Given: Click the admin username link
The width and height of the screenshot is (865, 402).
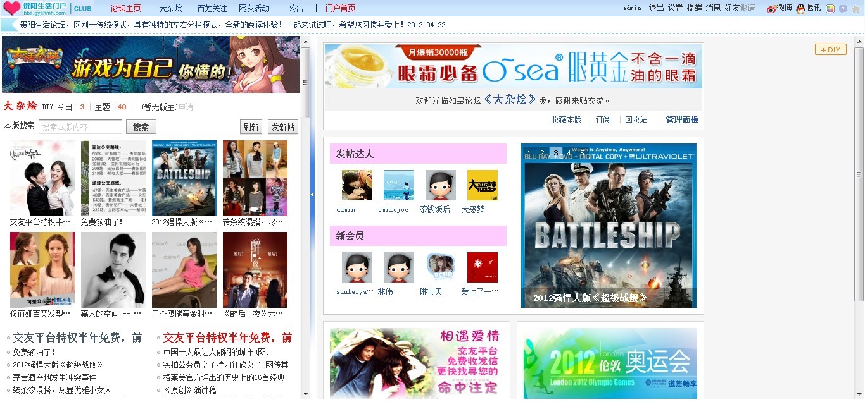Looking at the screenshot, I should pyautogui.click(x=632, y=8).
